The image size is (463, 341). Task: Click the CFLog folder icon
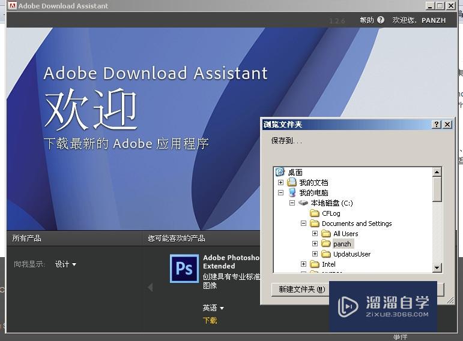[x=315, y=213]
